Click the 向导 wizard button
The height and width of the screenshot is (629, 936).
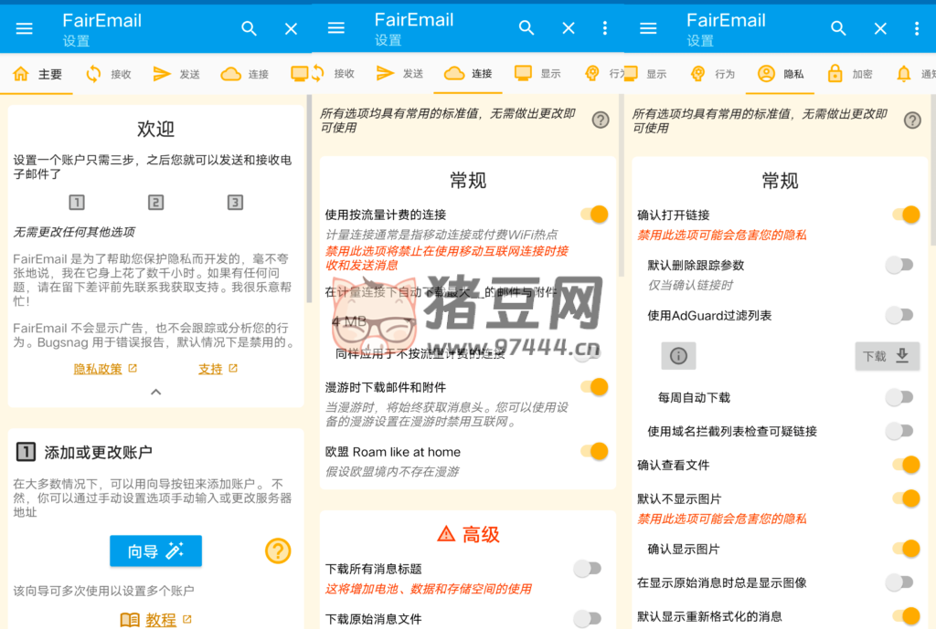coord(155,550)
